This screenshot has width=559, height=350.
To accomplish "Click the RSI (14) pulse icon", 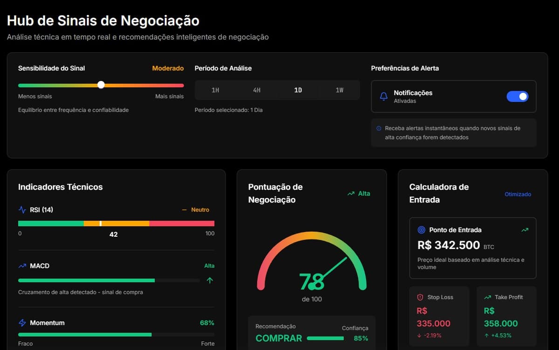I will (22, 210).
